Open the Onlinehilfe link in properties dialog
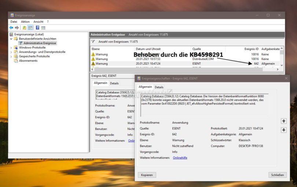This screenshot has height=187, width=297. pyautogui.click(x=180, y=157)
